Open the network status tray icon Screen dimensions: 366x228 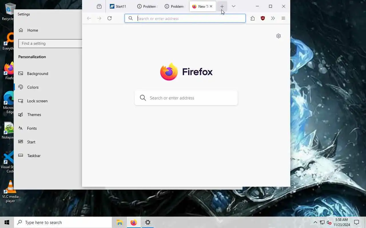click(x=322, y=222)
